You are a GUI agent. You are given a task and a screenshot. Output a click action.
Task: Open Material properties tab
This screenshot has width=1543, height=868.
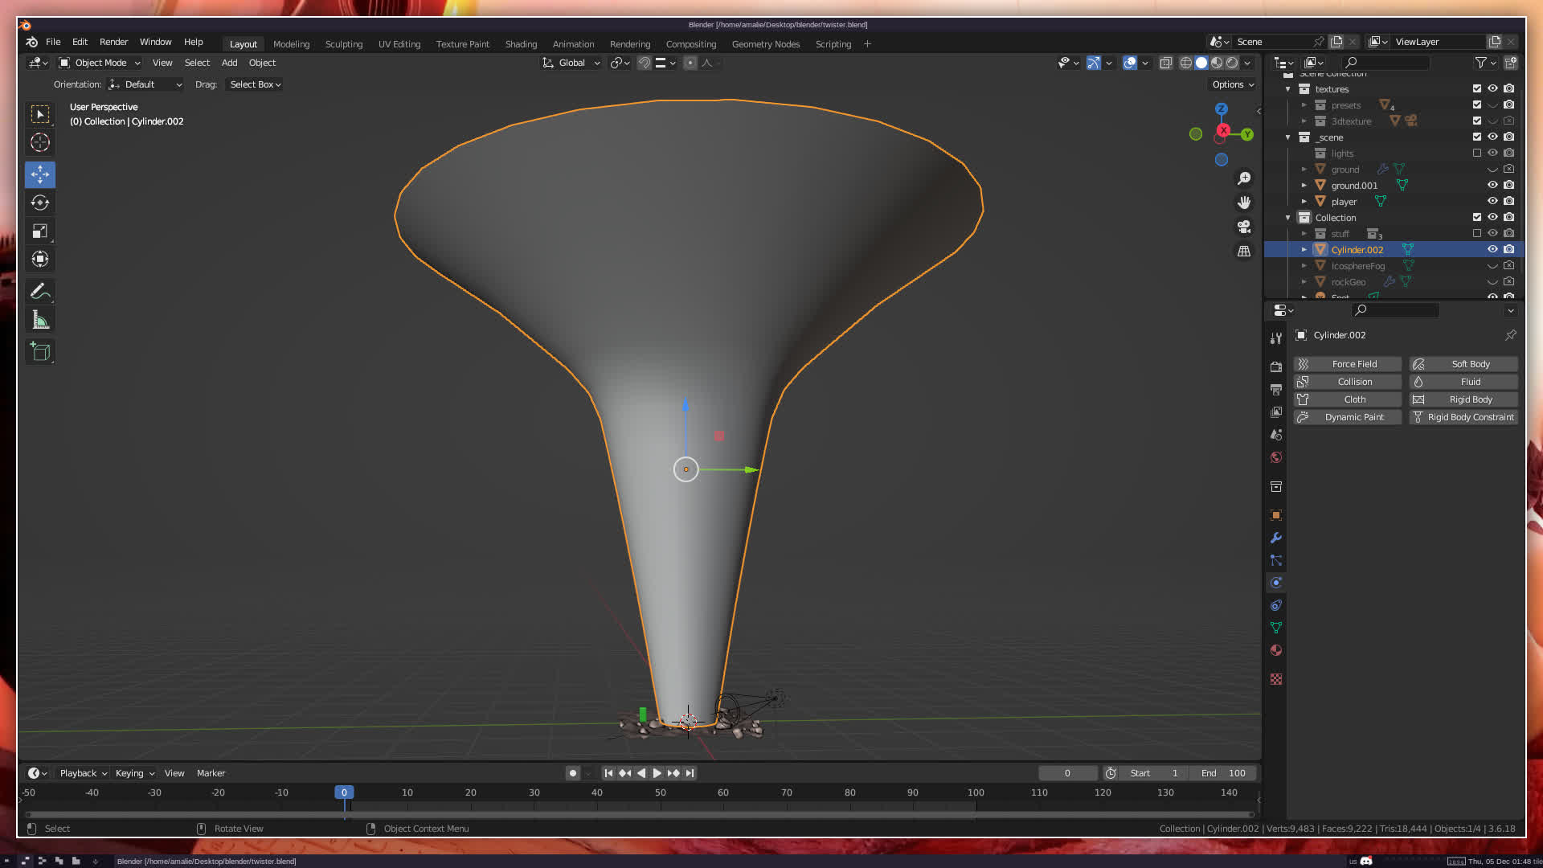tap(1276, 650)
